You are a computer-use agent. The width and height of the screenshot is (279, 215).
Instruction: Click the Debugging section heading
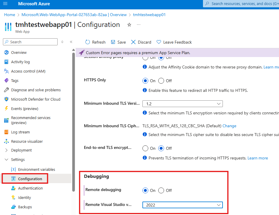[x=97, y=176]
